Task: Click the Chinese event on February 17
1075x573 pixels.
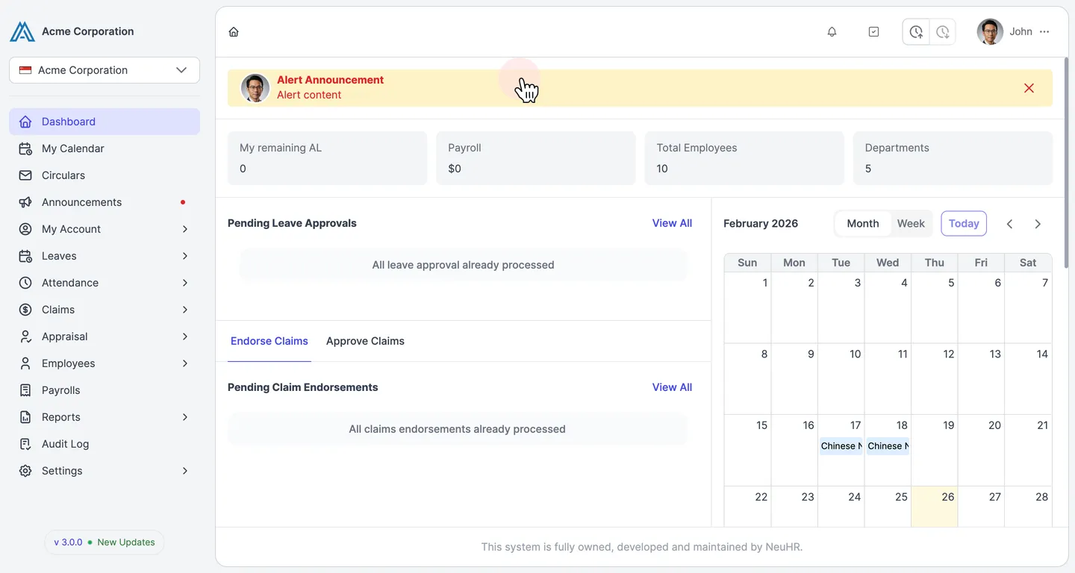Action: click(841, 446)
